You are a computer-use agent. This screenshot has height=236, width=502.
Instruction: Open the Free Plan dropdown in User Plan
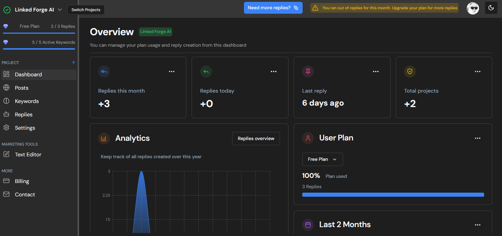(322, 159)
